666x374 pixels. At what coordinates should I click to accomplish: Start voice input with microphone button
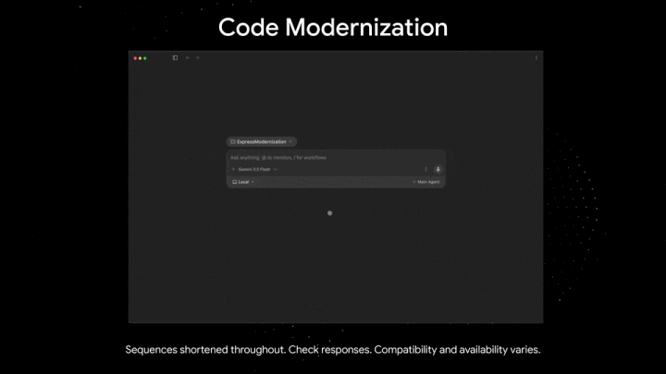[438, 169]
